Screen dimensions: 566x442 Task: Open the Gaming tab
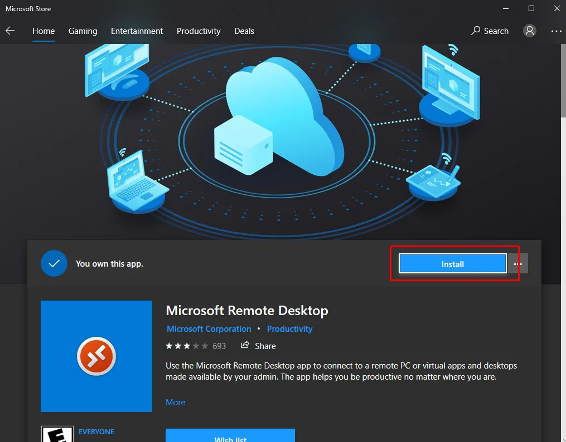pos(83,31)
